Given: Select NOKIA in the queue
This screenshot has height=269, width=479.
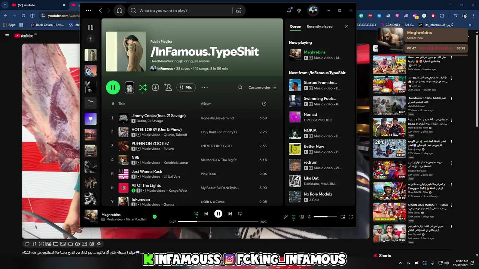Looking at the screenshot, I should 320,133.
